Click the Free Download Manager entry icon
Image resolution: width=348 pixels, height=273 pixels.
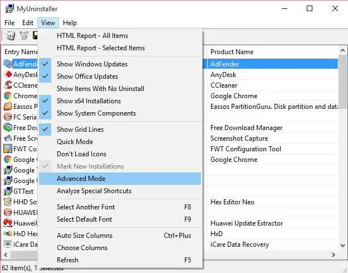8,128
